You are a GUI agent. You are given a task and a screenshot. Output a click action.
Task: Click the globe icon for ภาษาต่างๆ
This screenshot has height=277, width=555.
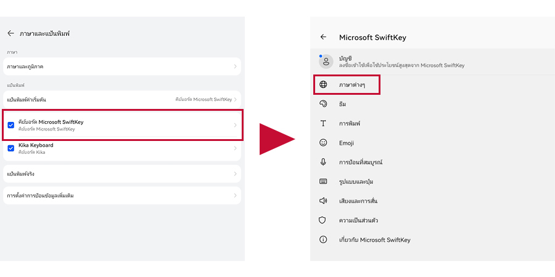[323, 84]
